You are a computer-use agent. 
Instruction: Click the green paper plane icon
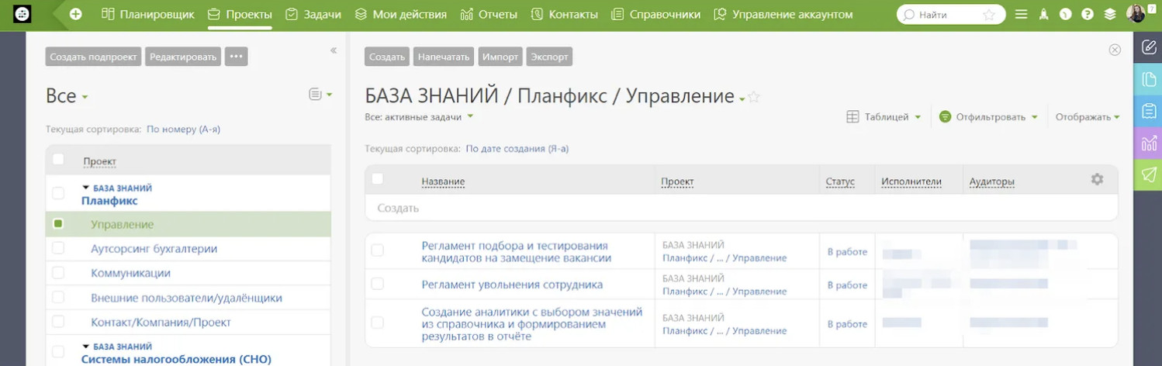tap(1149, 175)
